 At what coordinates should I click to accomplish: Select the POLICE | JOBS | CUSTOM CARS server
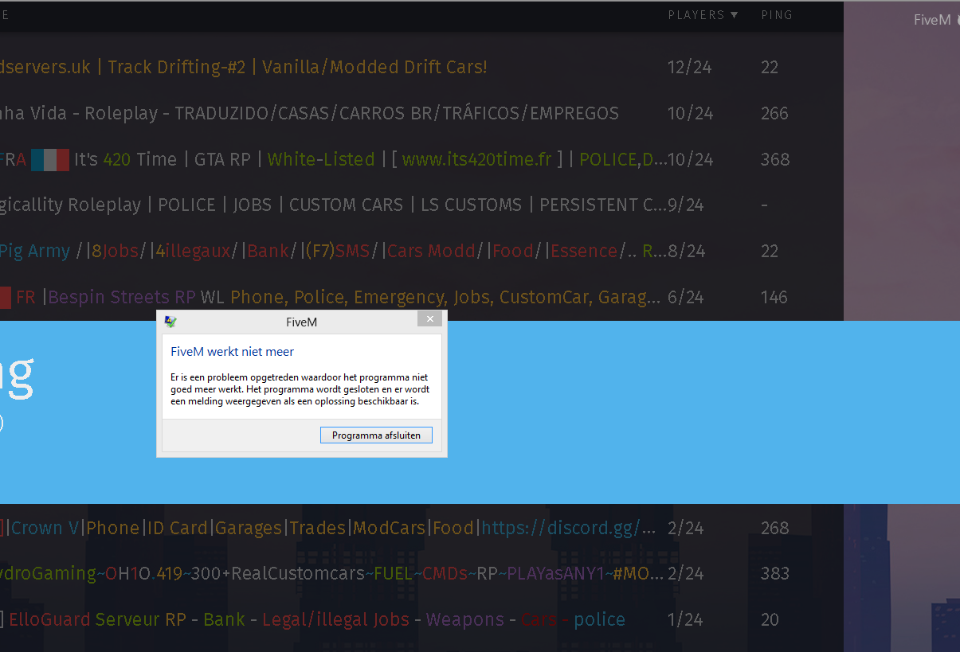coord(421,205)
